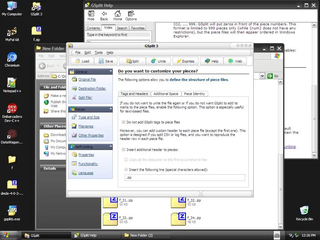The image size is (320, 240).
Task: Click the header line input field containing .zip
Action: pyautogui.click(x=185, y=177)
